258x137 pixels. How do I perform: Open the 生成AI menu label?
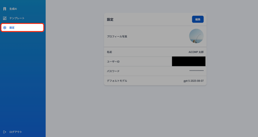13,9
